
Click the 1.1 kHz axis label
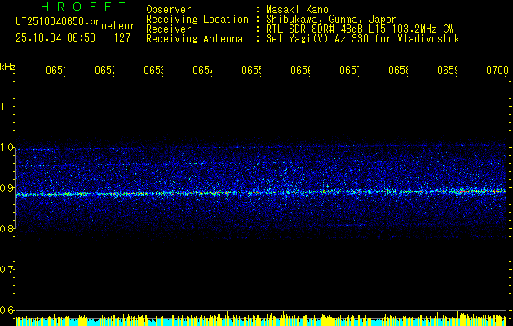click(x=7, y=106)
